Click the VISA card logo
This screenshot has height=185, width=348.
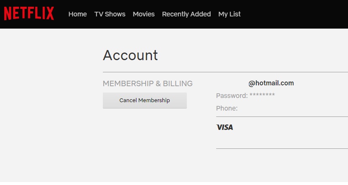225,127
